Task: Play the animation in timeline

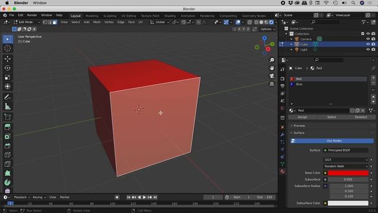Action: 144,197
